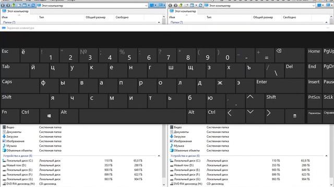The image size is (334, 187).
Task: Tap the left arrow key
Action: click(235, 116)
